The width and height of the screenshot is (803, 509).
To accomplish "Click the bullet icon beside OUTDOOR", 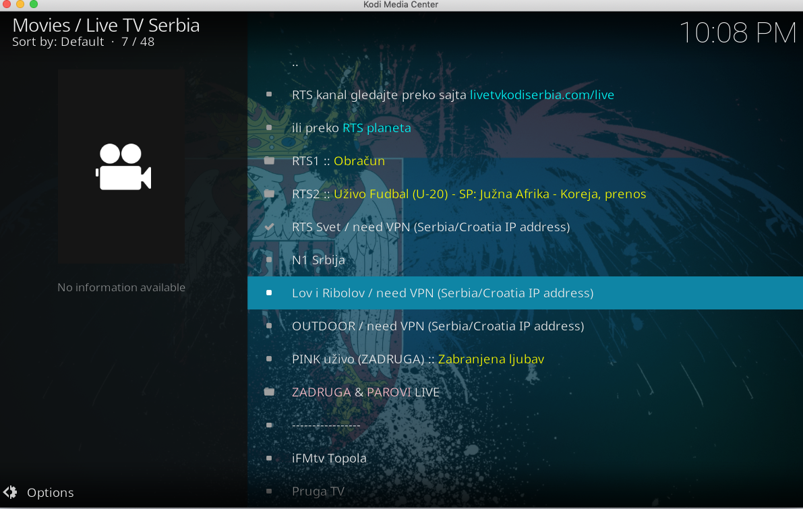I will click(269, 326).
